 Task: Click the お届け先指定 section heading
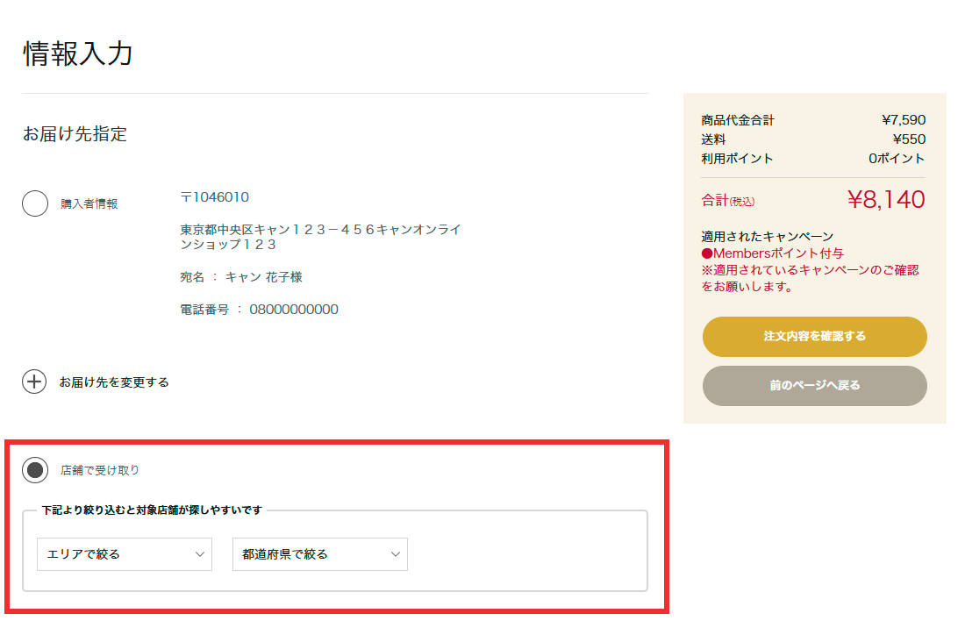pyautogui.click(x=75, y=134)
